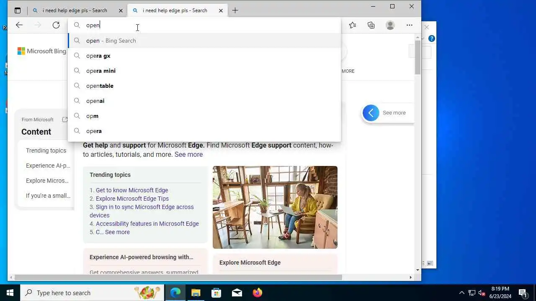Image resolution: width=536 pixels, height=301 pixels.
Task: Open the 'From Microsoft' external link icon
Action: click(65, 120)
